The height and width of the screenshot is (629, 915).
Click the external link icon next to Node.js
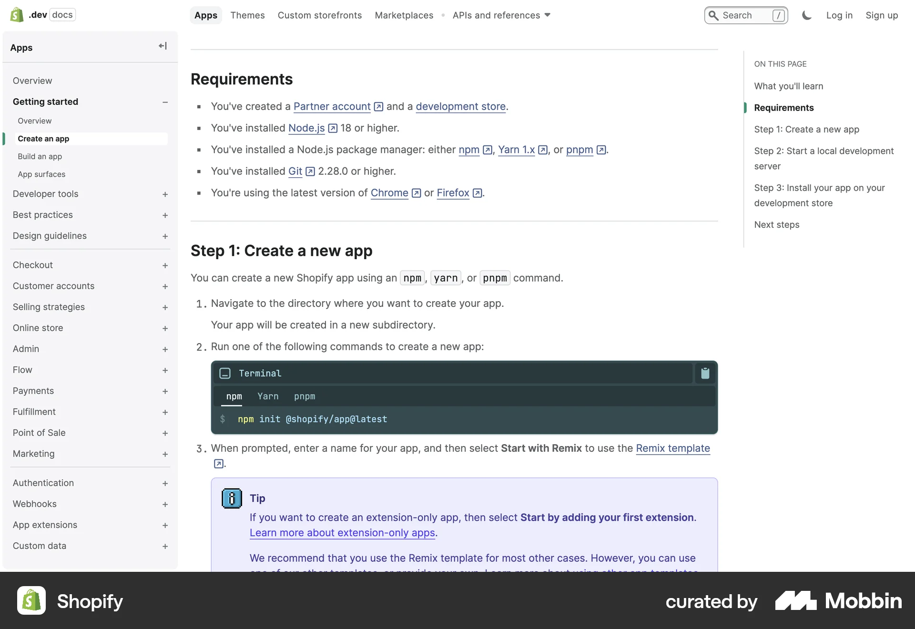pos(332,129)
